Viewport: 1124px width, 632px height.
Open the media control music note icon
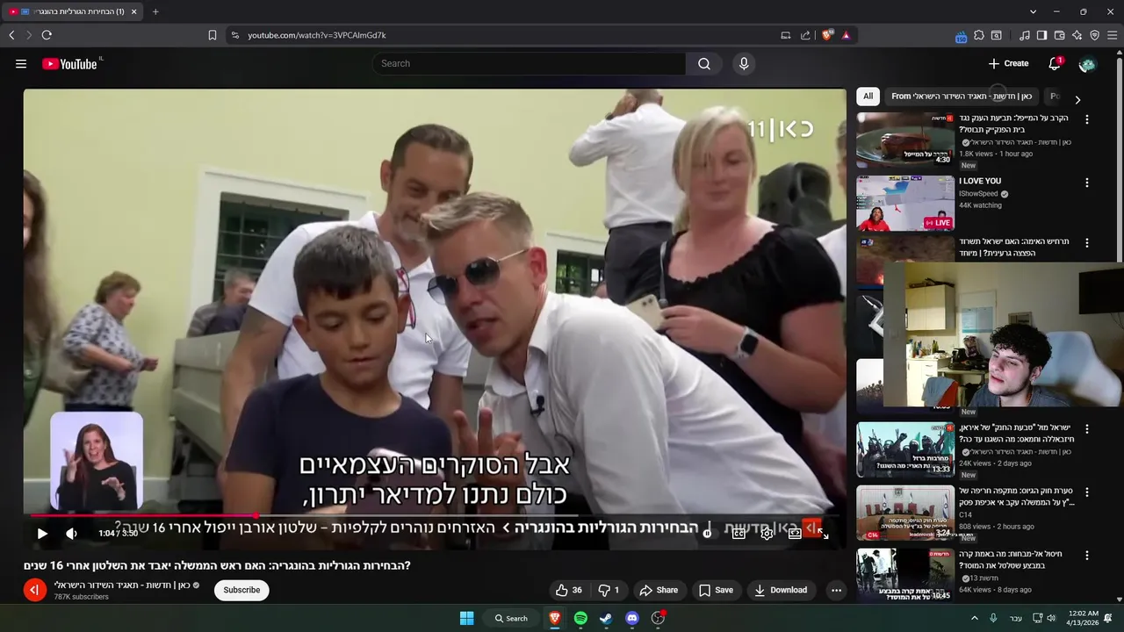1025,35
